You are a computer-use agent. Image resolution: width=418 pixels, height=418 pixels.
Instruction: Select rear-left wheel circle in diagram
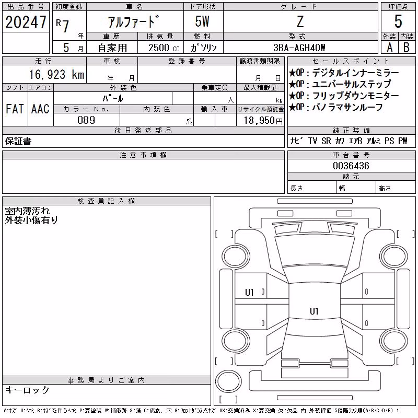(x=236, y=341)
